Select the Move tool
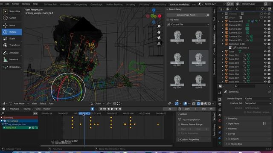273x153 pixels. (12, 25)
